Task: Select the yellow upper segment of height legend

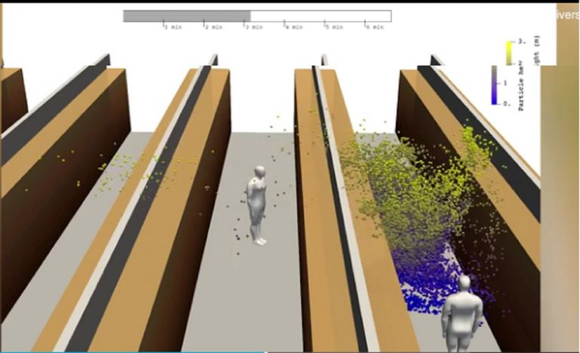Action: (509, 53)
